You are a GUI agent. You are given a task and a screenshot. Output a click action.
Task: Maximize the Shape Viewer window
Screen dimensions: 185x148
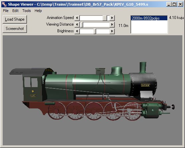174,4
